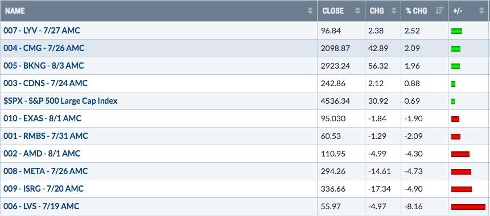Select 009 - ISRG - 7/20 AMC link
This screenshot has width=490, height=216.
pyautogui.click(x=43, y=189)
